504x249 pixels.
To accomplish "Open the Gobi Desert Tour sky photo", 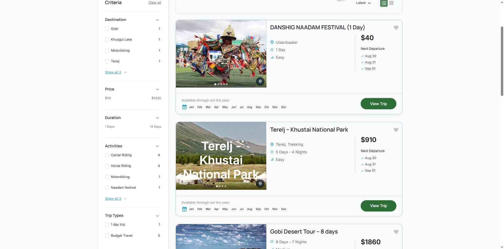I will (x=221, y=236).
